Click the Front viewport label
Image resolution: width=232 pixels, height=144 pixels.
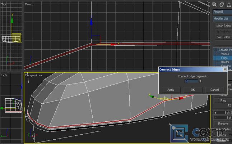(x=29, y=4)
